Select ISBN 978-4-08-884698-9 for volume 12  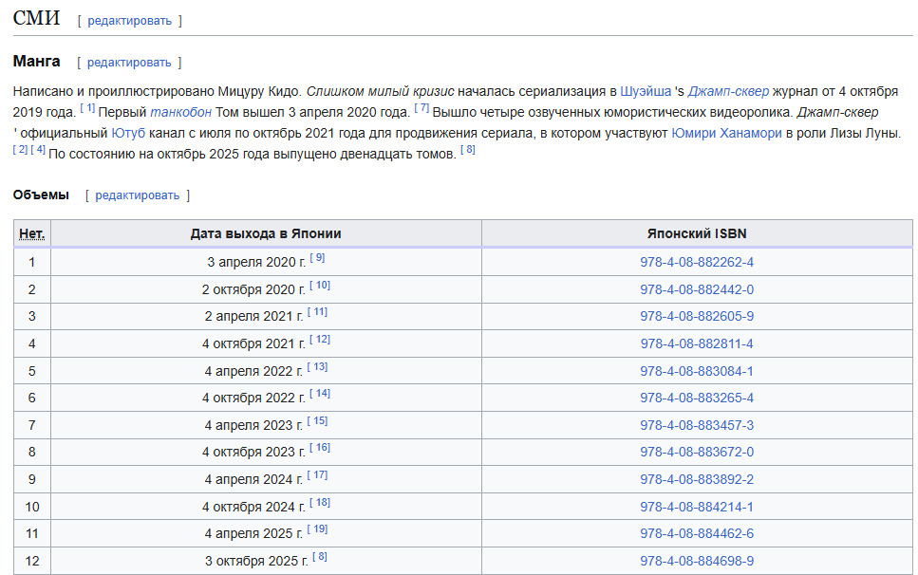point(697,562)
